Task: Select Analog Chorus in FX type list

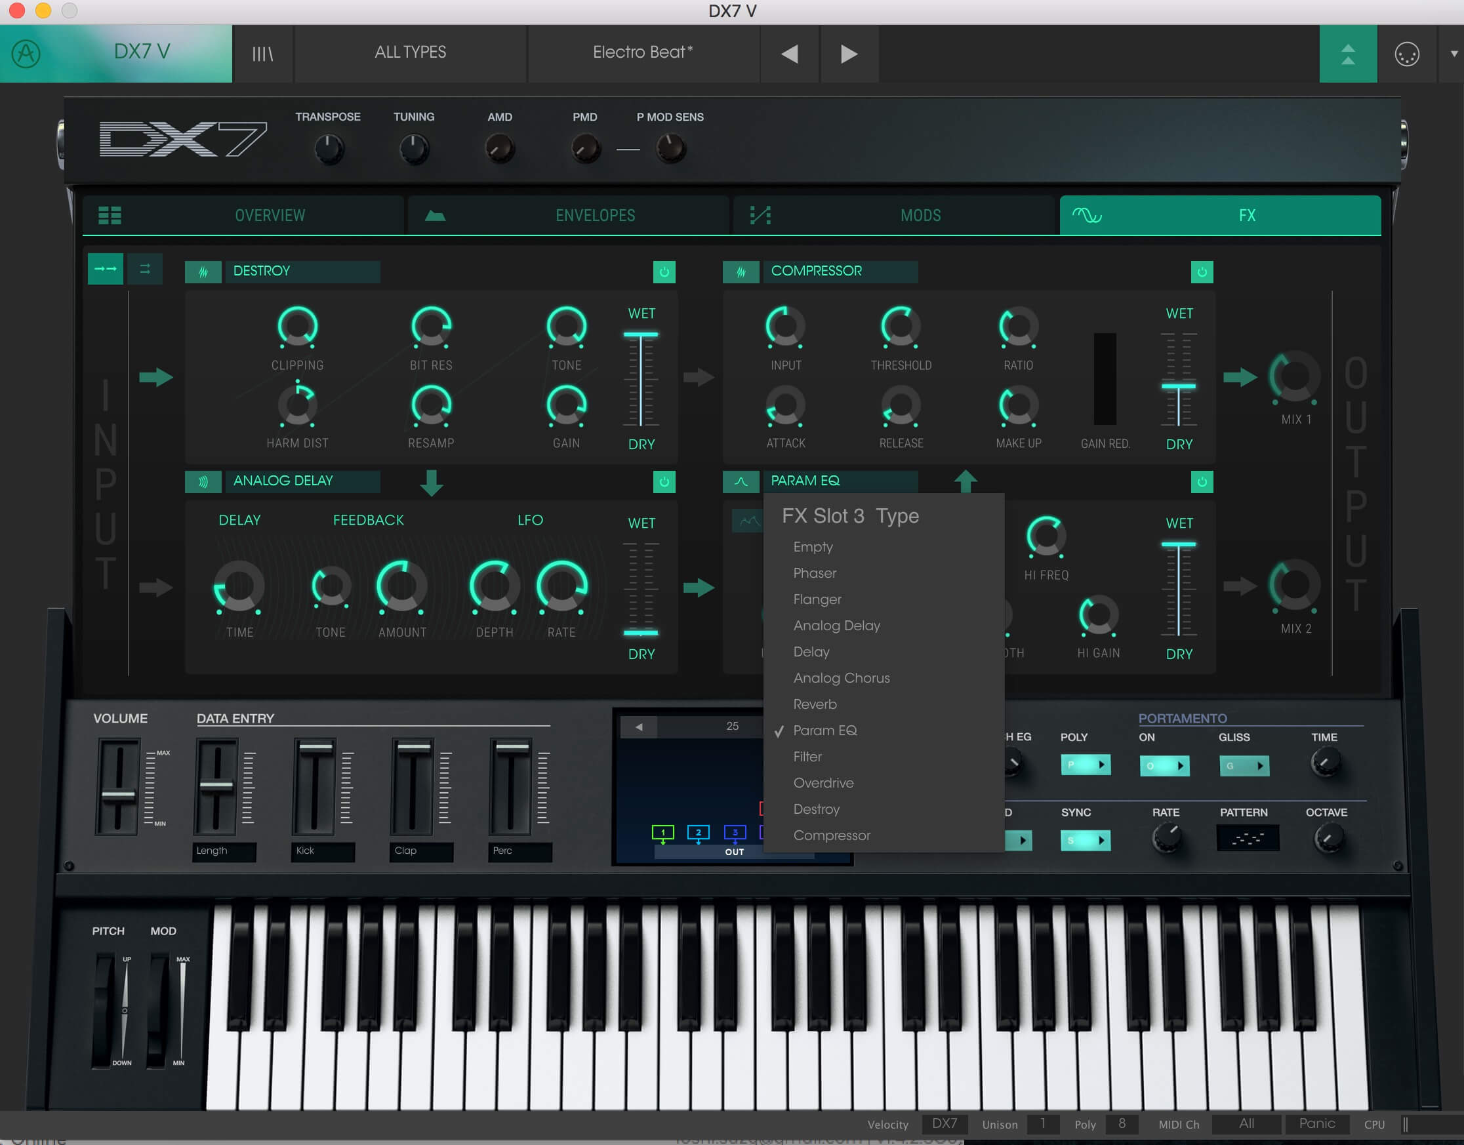Action: pos(884,677)
